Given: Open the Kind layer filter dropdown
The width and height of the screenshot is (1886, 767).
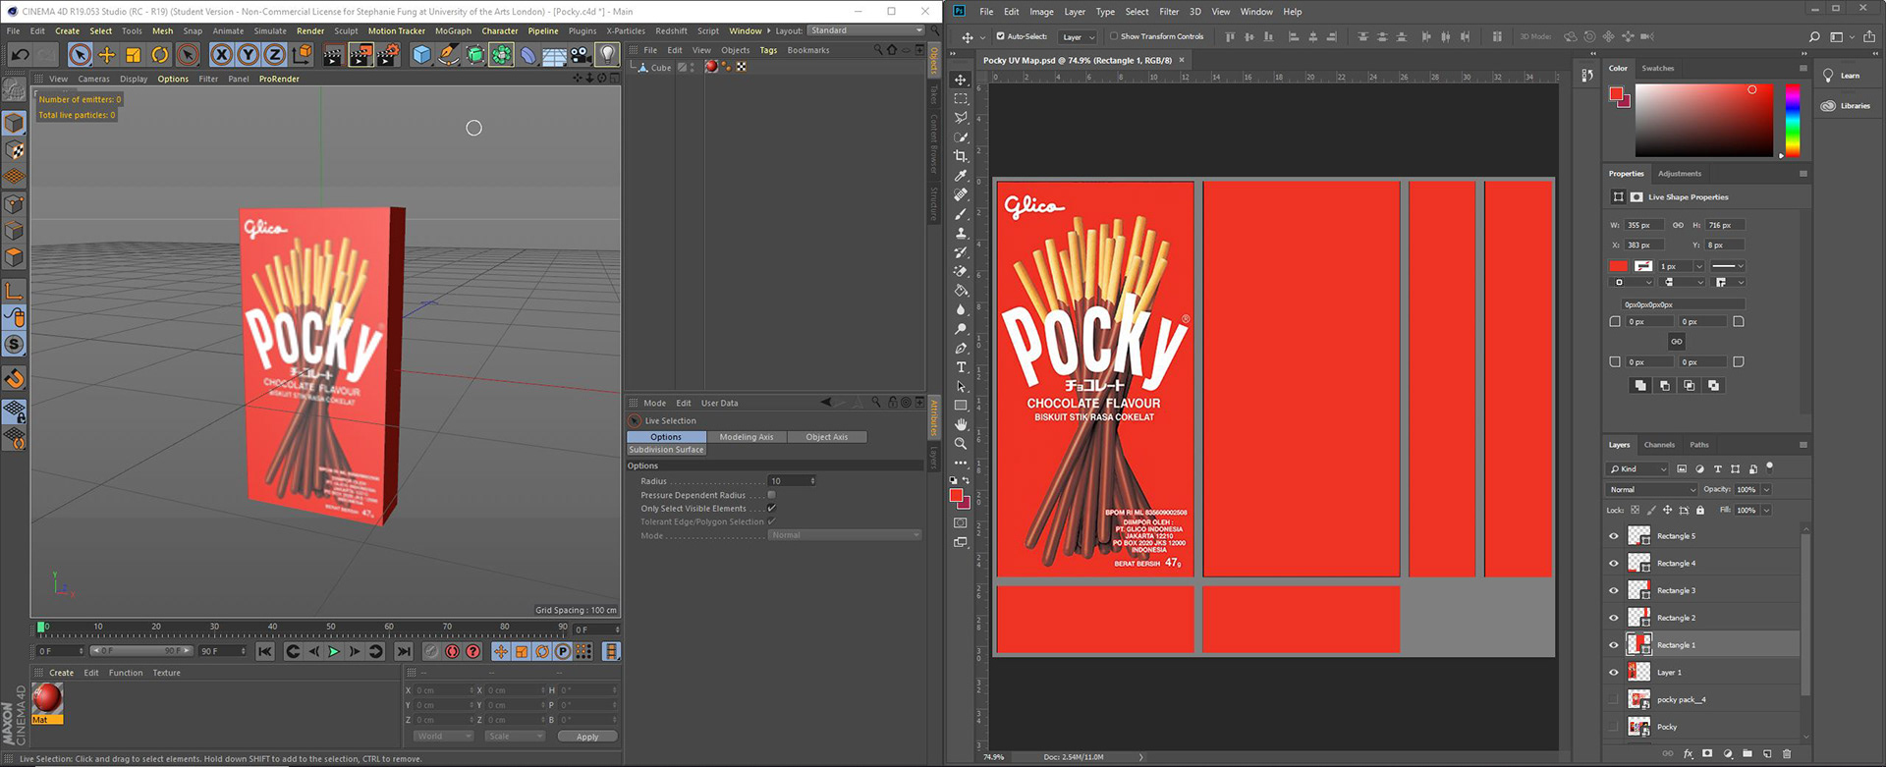Looking at the screenshot, I should (1637, 468).
